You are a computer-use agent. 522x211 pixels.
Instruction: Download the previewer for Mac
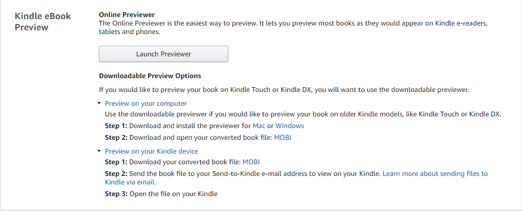259,126
